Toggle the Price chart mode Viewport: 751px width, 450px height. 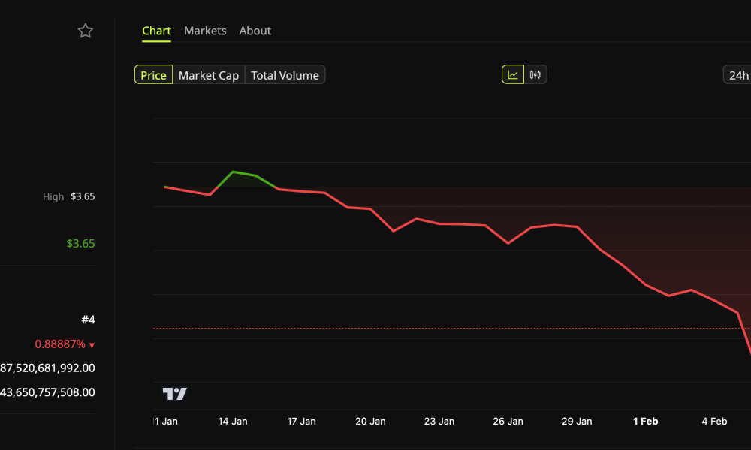tap(153, 74)
